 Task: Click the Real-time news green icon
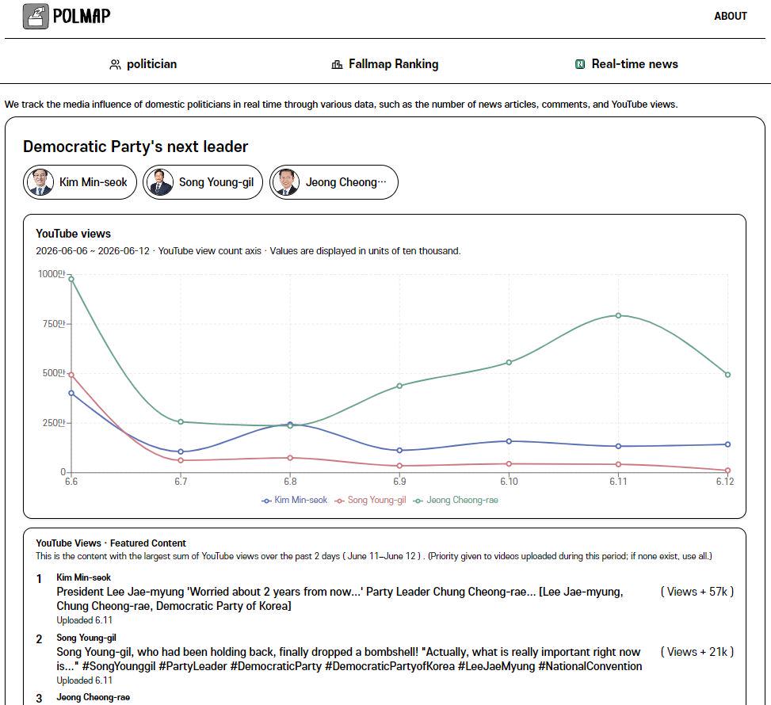pyautogui.click(x=580, y=64)
